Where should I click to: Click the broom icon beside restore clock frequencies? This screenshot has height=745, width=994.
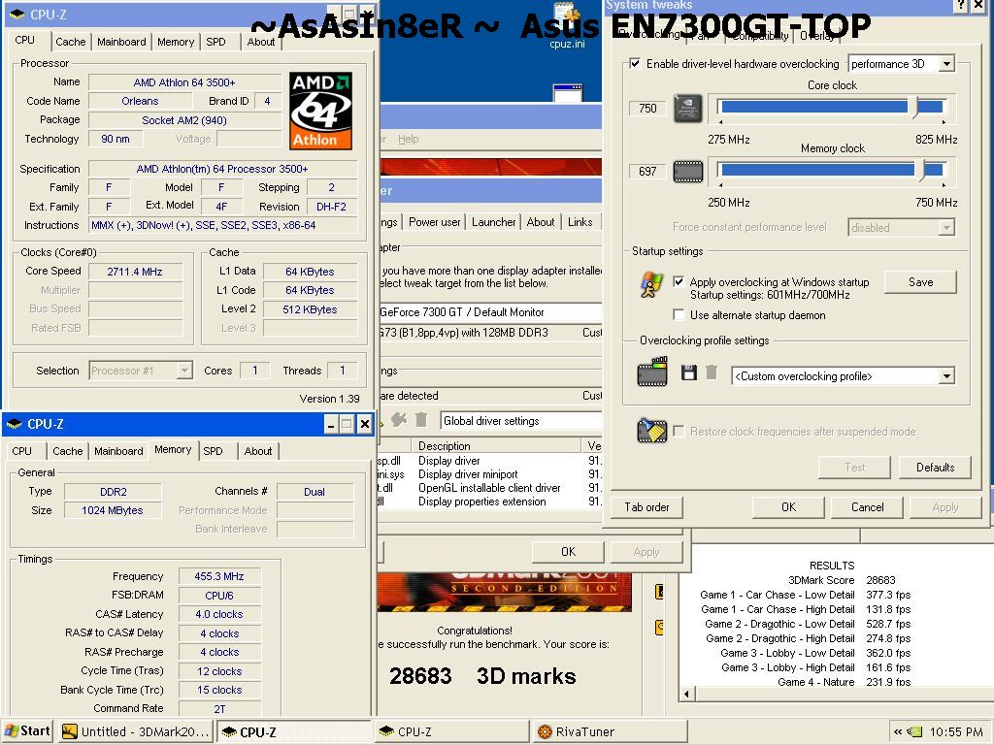(x=652, y=431)
